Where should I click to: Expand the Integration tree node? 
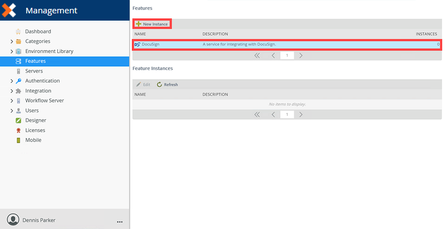[x=12, y=91]
